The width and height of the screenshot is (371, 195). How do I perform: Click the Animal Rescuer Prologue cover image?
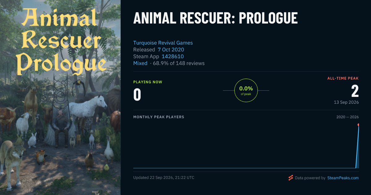coord(60,97)
